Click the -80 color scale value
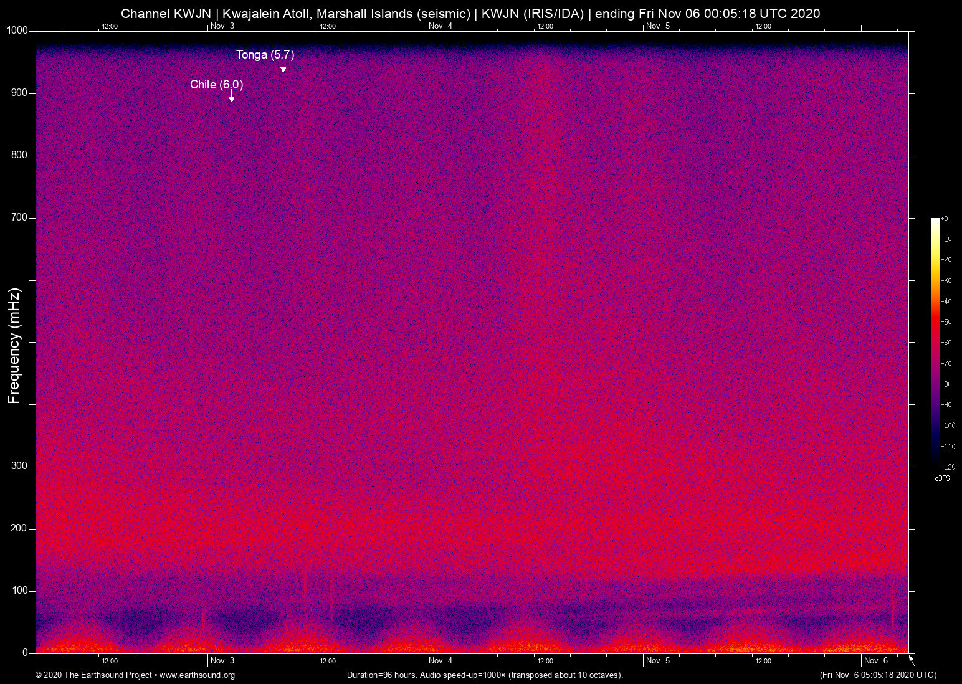Image resolution: width=962 pixels, height=684 pixels. click(946, 384)
